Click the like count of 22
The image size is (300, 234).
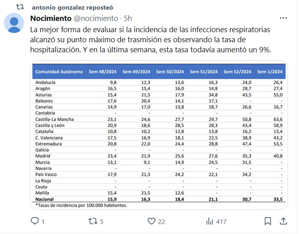[x=162, y=222]
